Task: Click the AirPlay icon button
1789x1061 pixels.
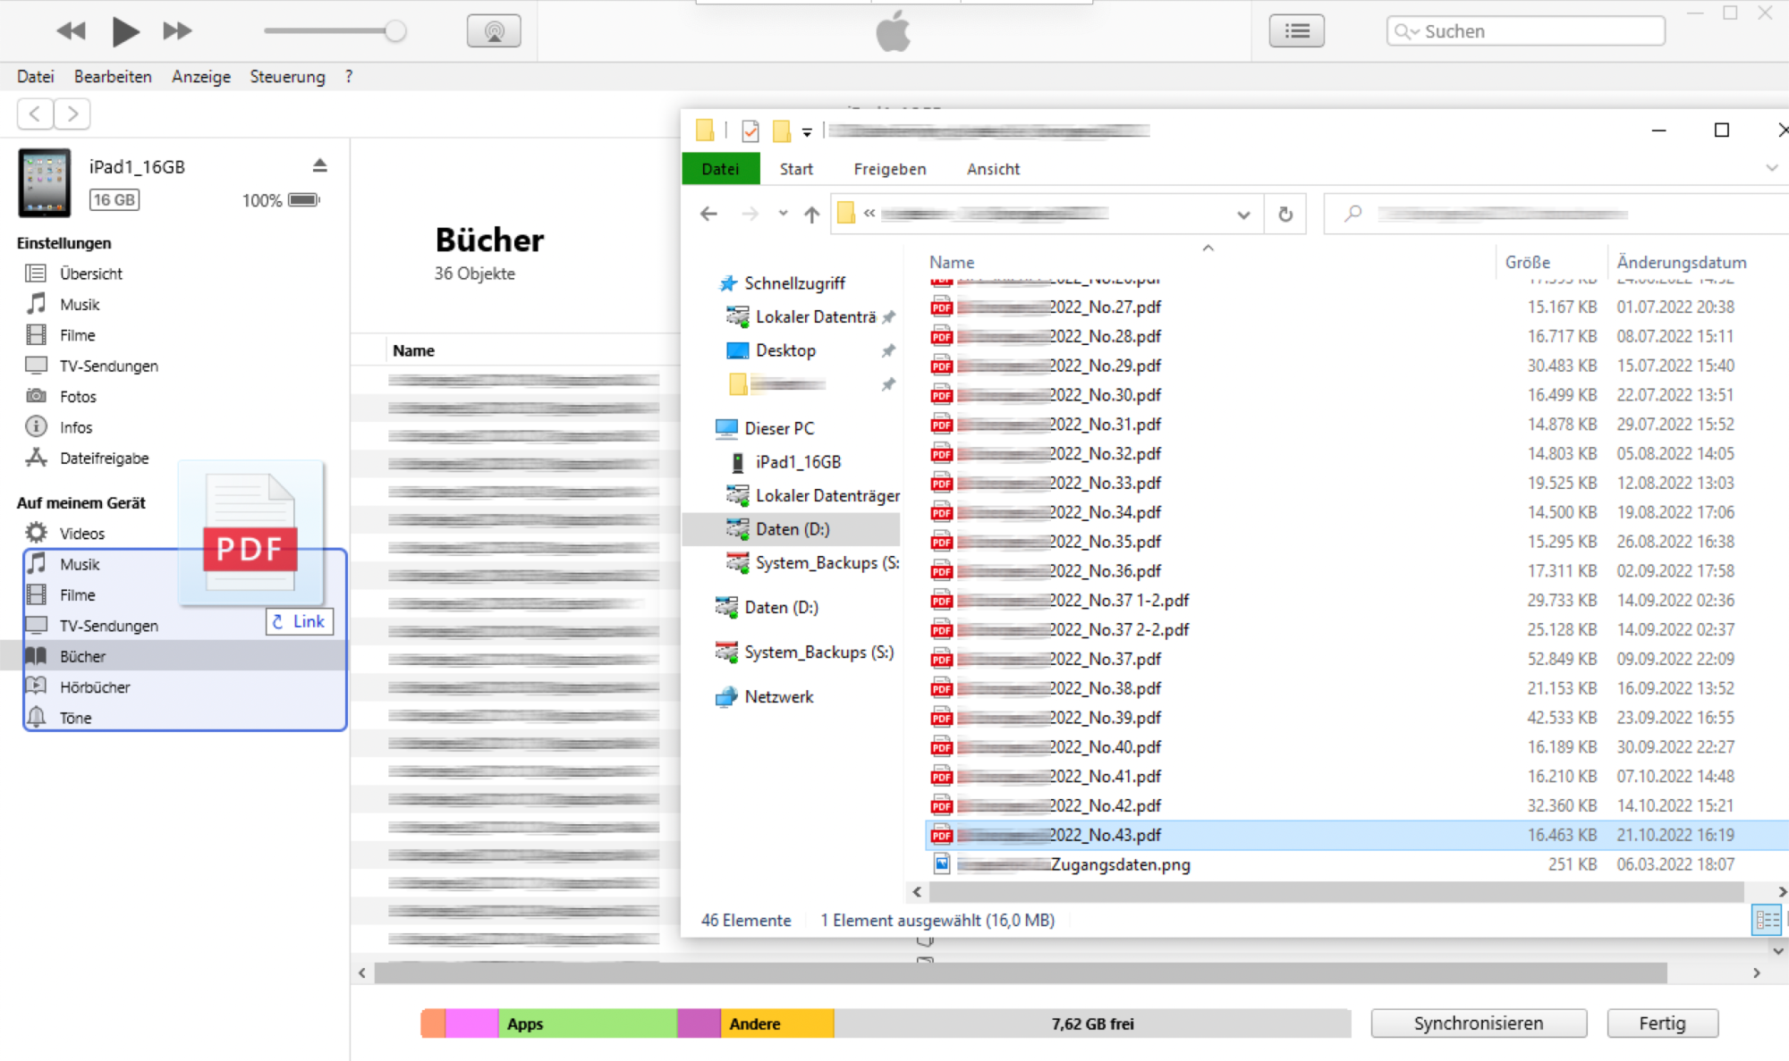Action: [494, 31]
